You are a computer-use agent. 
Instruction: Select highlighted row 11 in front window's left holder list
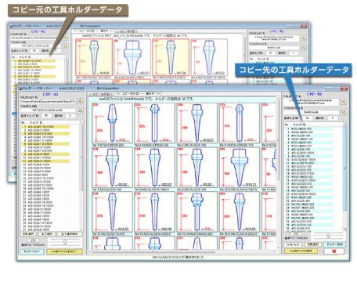[45, 161]
